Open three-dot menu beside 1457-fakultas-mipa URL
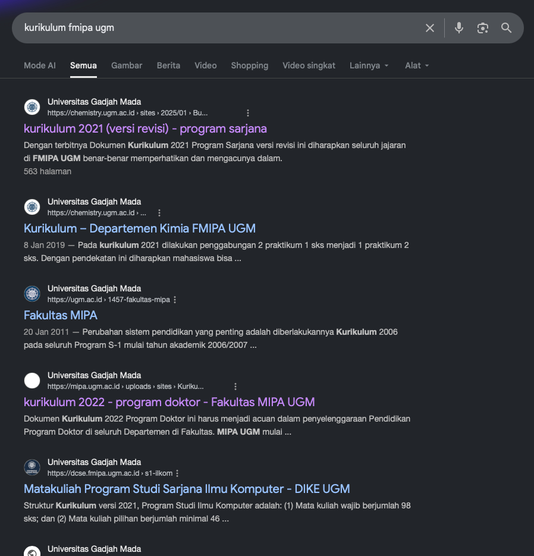This screenshot has width=534, height=556. click(175, 300)
